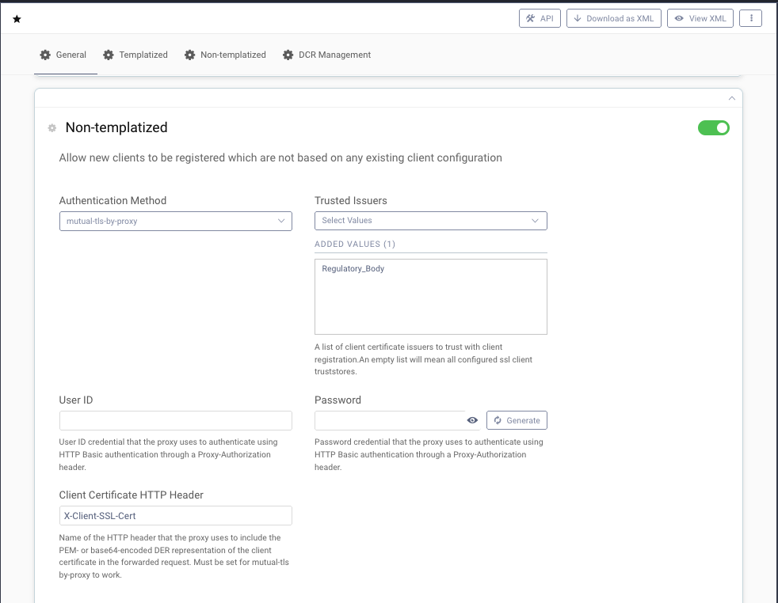
Task: Click the gear icon on DCR Management tab
Action: click(288, 55)
